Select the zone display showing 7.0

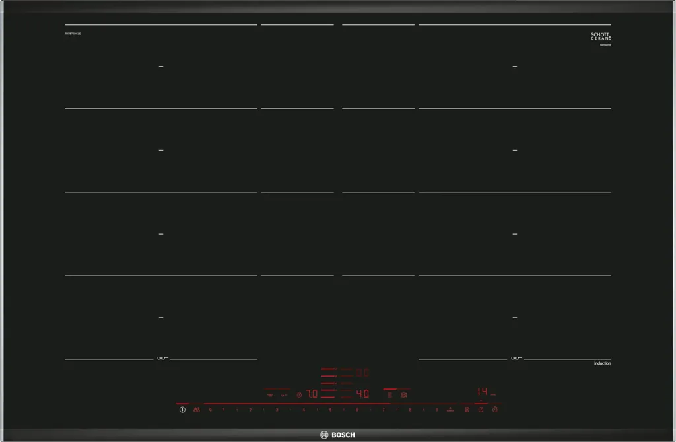[312, 394]
